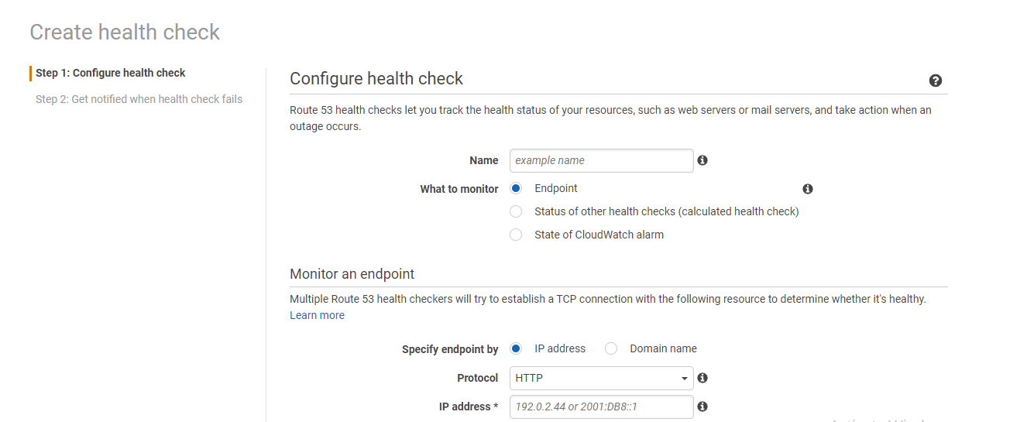
Task: Open the Protocol HTTP dropdown
Action: point(601,378)
